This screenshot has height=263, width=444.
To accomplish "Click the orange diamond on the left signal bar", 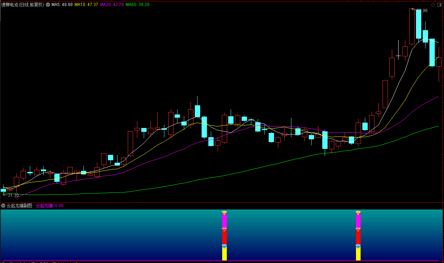I will point(224,213).
